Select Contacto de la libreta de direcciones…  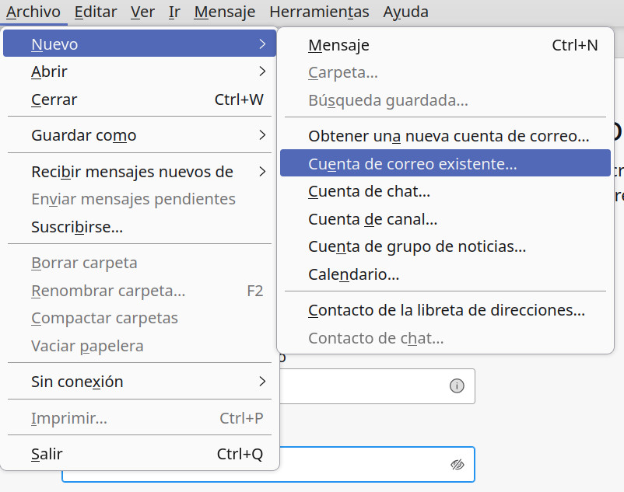(445, 310)
